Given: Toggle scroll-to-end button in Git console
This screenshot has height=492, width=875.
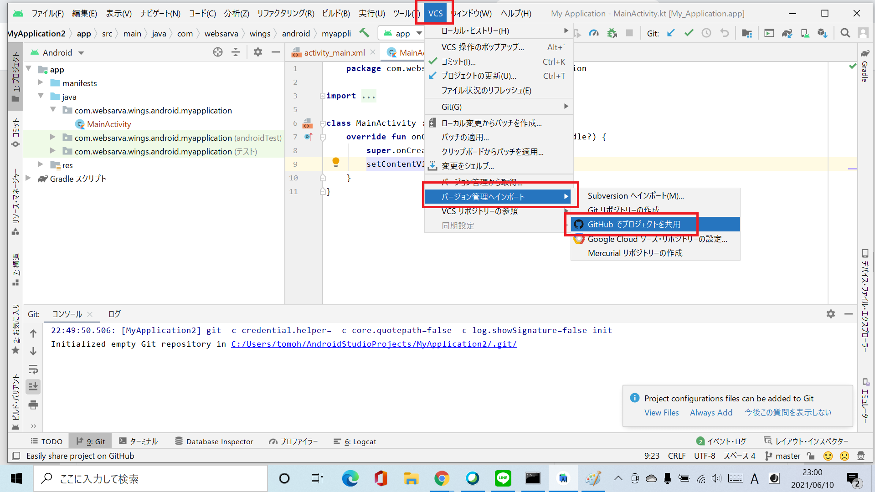Looking at the screenshot, I should [33, 387].
